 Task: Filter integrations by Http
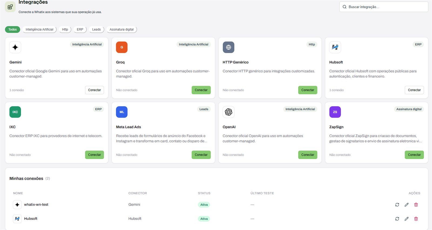[x=65, y=29]
